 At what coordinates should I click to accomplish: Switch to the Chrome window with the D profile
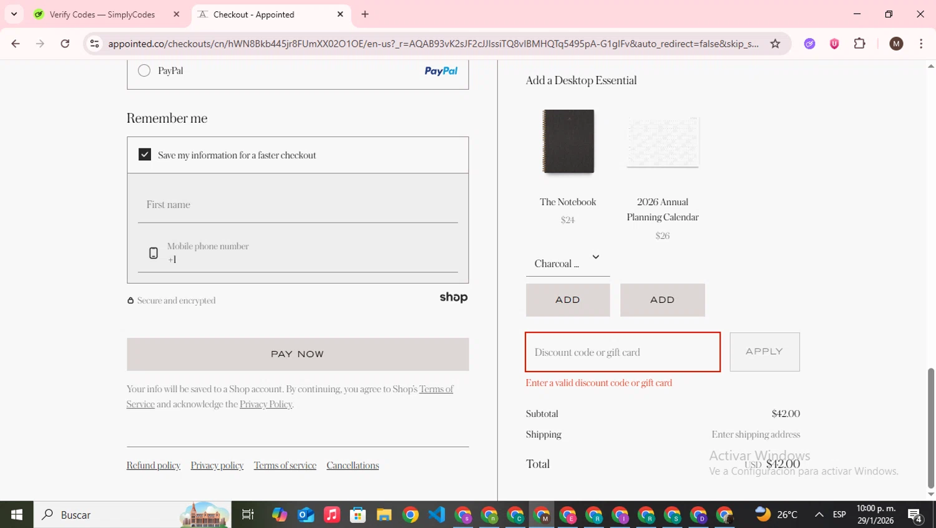(x=698, y=515)
